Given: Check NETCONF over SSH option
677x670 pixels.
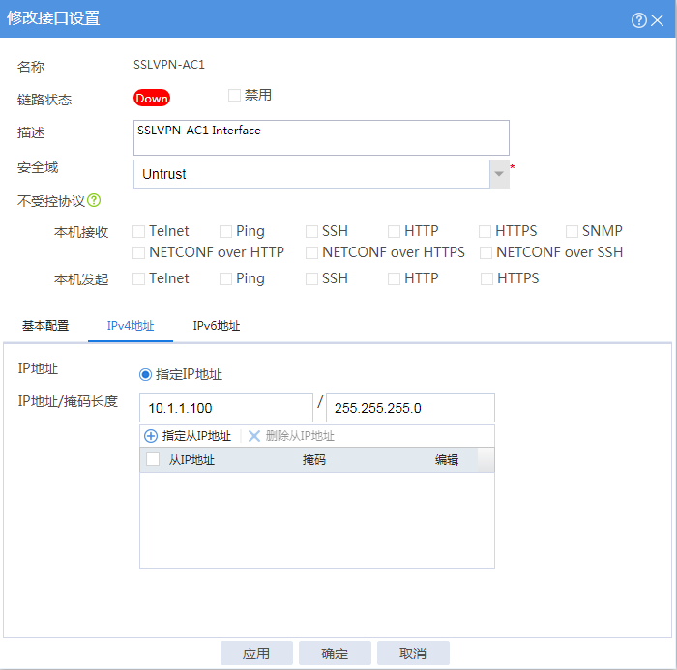Looking at the screenshot, I should point(486,252).
